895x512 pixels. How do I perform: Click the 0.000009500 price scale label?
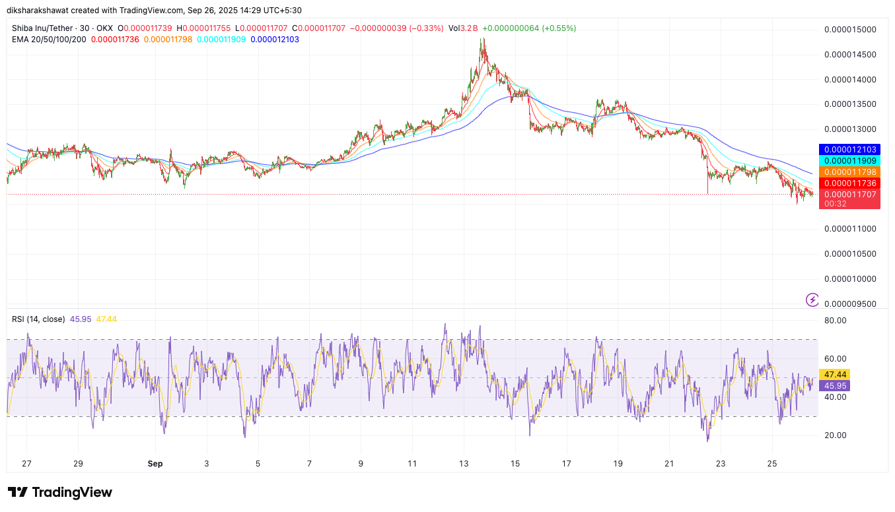click(850, 304)
